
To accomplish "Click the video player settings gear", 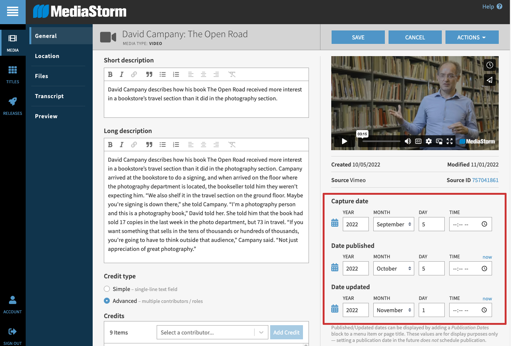I will pos(429,141).
